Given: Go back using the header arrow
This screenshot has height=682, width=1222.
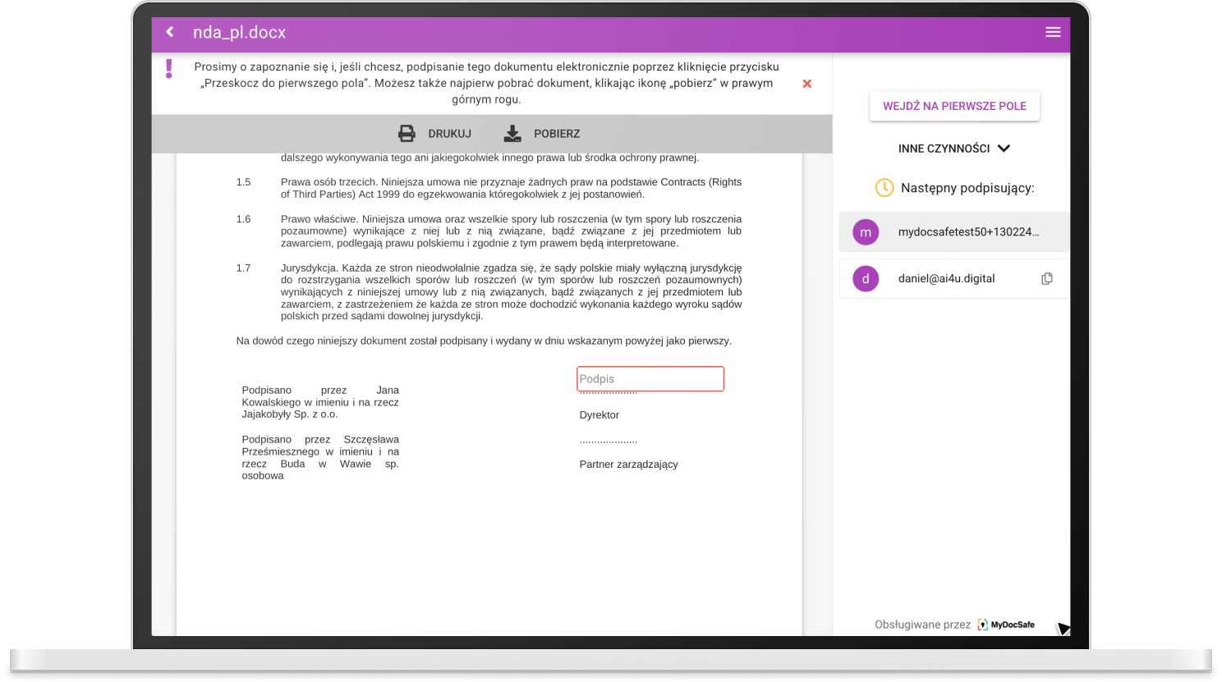Looking at the screenshot, I should pos(170,32).
